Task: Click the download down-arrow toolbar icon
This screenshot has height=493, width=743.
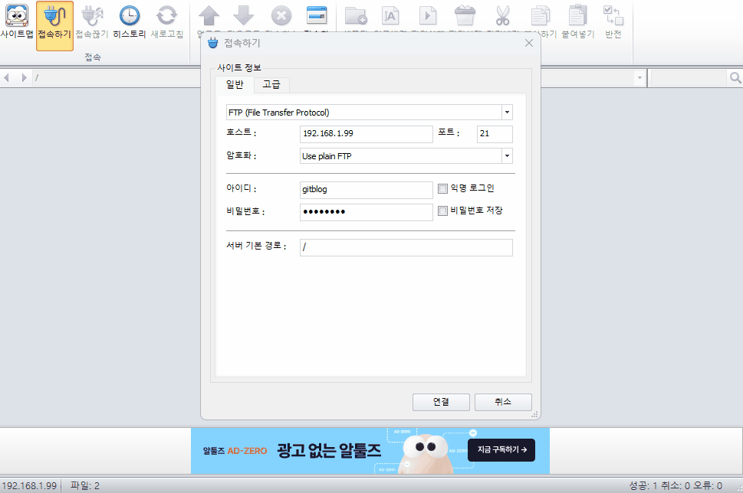Action: [244, 16]
